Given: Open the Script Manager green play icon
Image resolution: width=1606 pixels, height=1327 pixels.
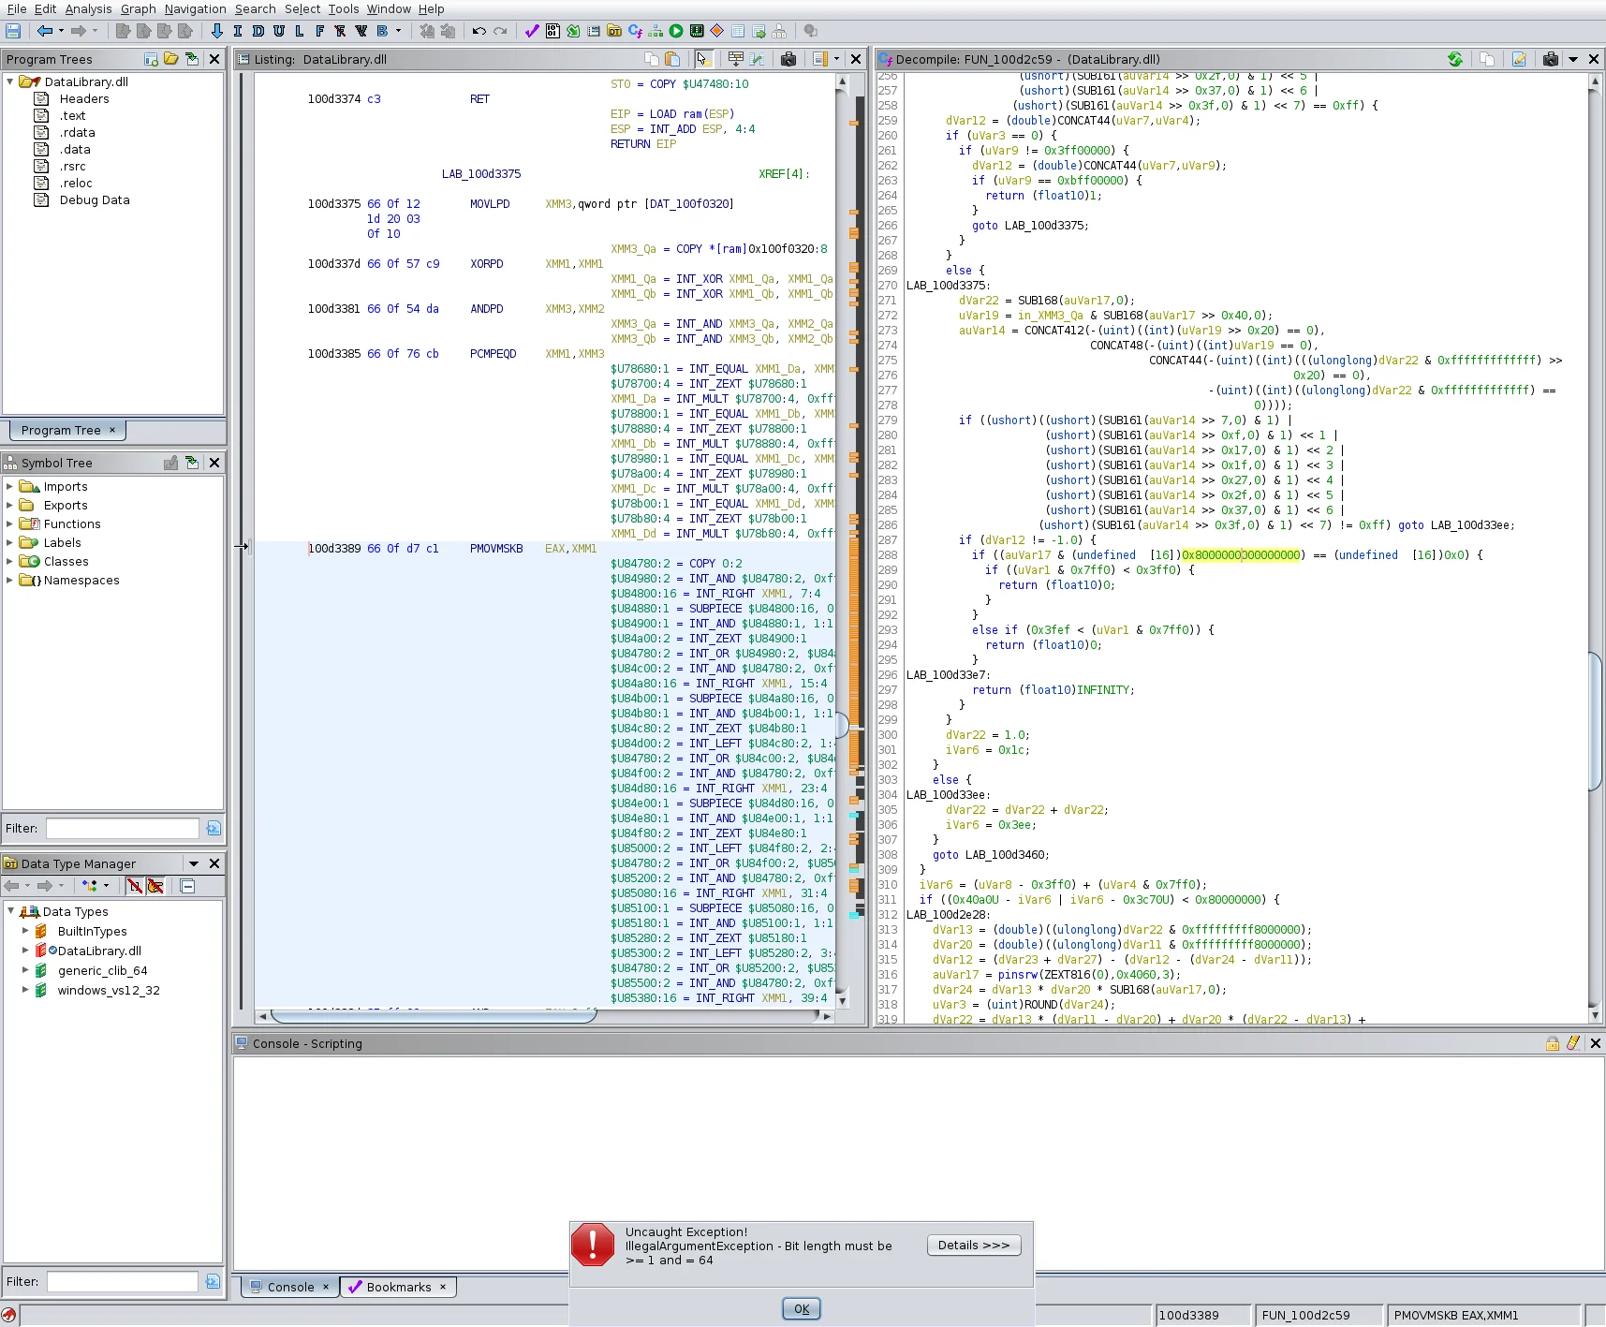Looking at the screenshot, I should [x=676, y=31].
